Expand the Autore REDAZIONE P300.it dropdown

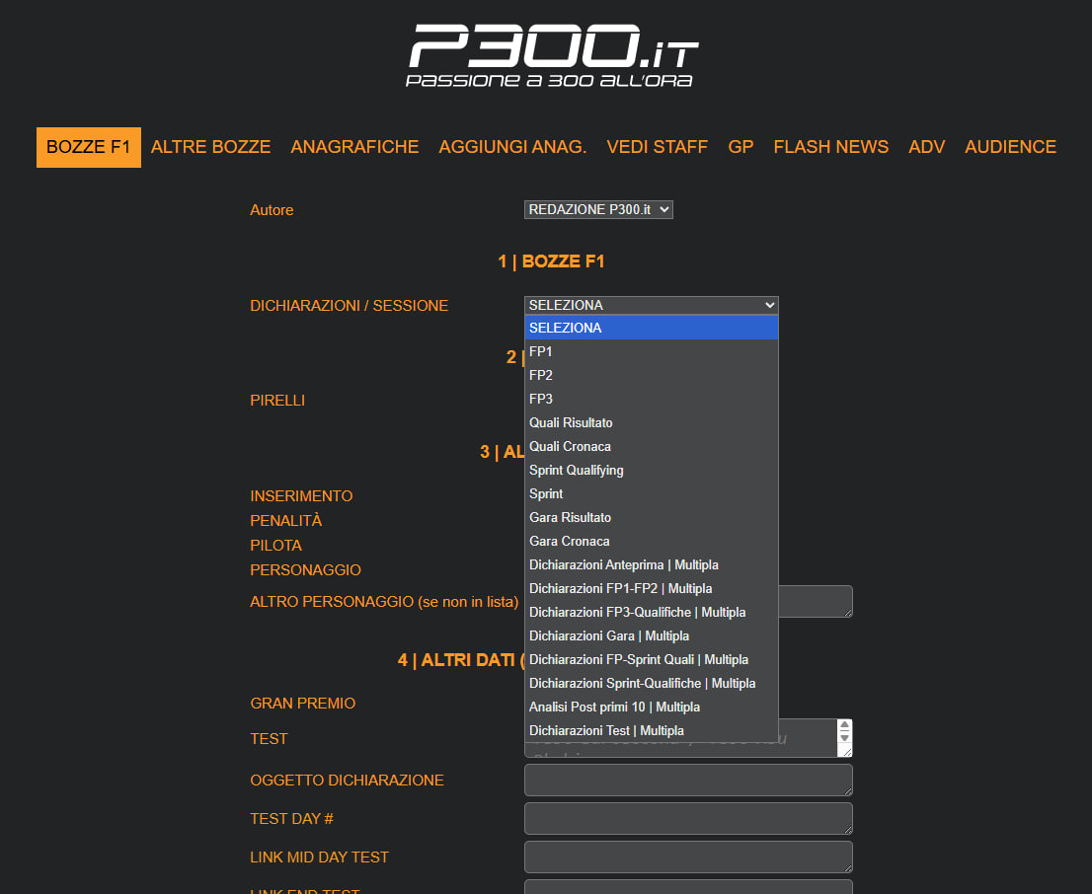598,210
